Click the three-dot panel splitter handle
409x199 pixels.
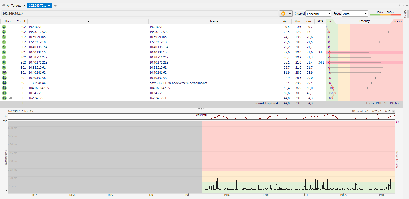click(x=201, y=109)
